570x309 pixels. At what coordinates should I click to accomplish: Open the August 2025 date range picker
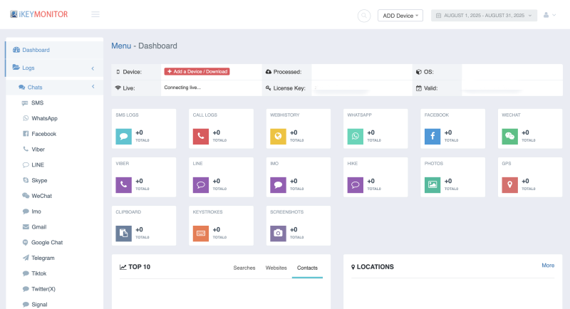click(484, 15)
